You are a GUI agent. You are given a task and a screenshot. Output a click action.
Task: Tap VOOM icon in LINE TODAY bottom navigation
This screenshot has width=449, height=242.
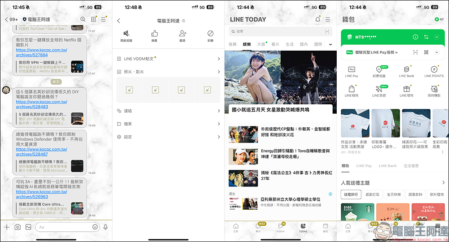281,228
